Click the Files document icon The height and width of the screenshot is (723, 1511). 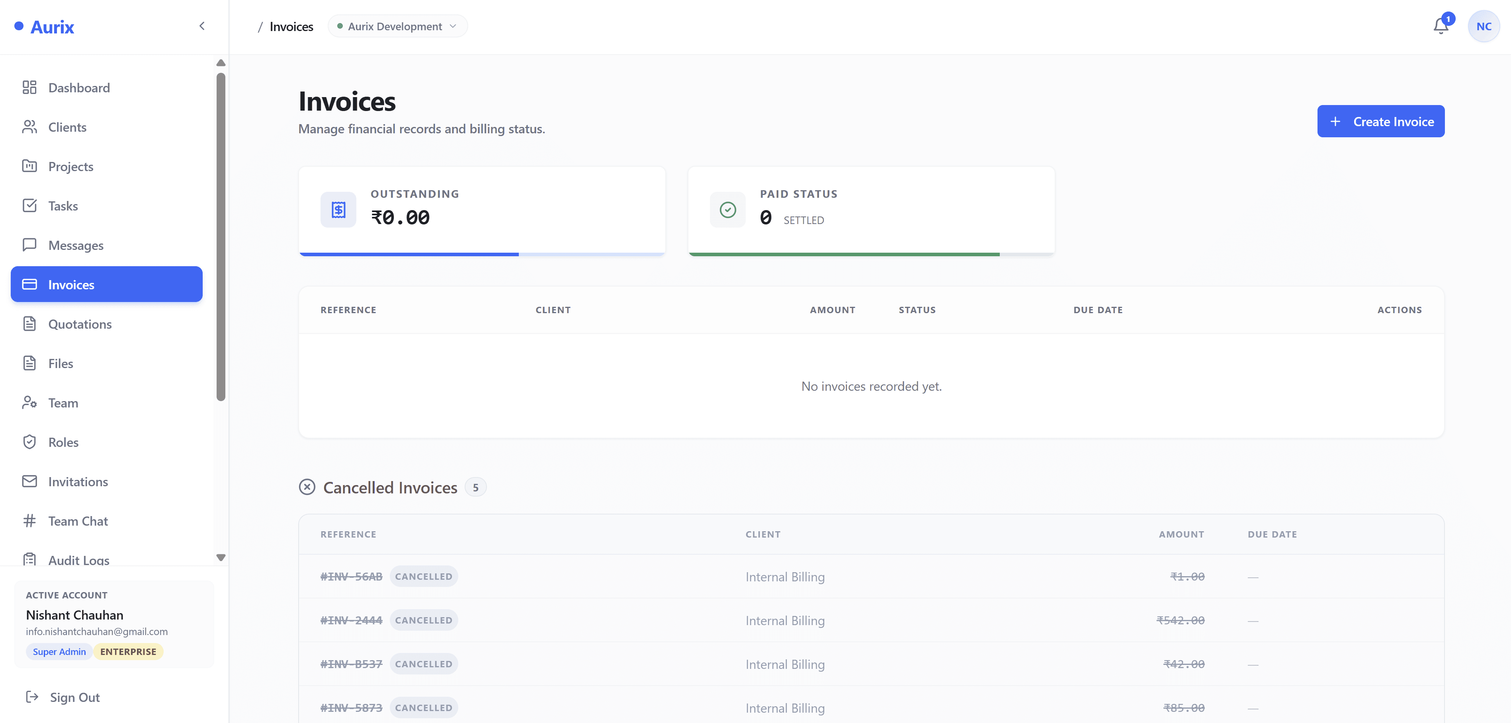pos(29,363)
